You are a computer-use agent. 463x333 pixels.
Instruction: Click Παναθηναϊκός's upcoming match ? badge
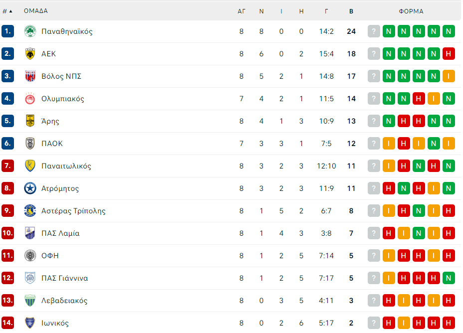[374, 31]
